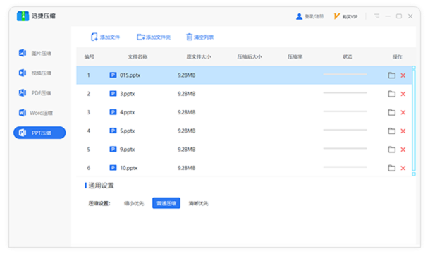Choose 清晰优先 compression option
Screen dimensions: 430x254
[198, 203]
